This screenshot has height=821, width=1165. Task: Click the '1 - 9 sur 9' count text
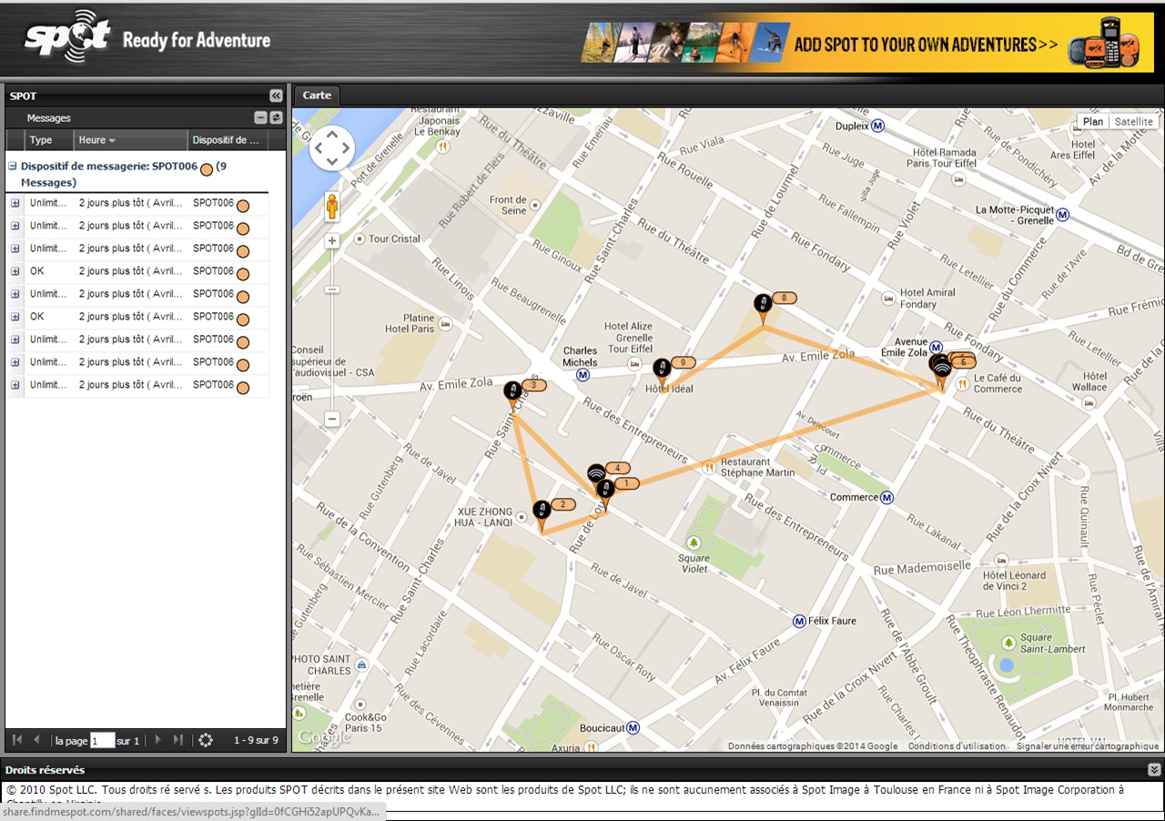256,741
